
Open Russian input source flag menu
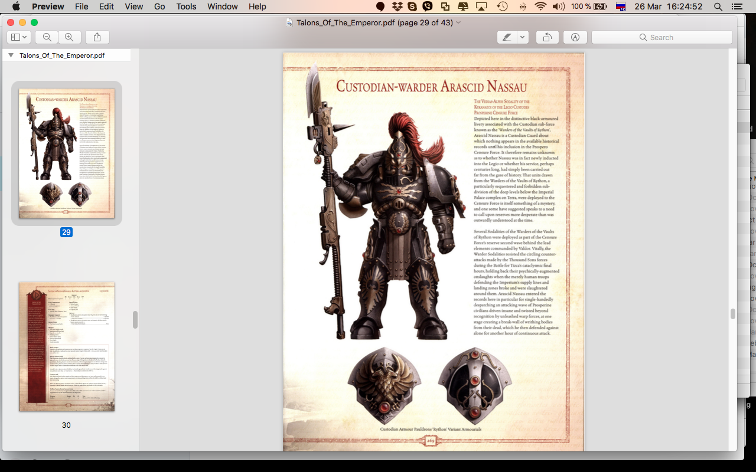pyautogui.click(x=621, y=6)
